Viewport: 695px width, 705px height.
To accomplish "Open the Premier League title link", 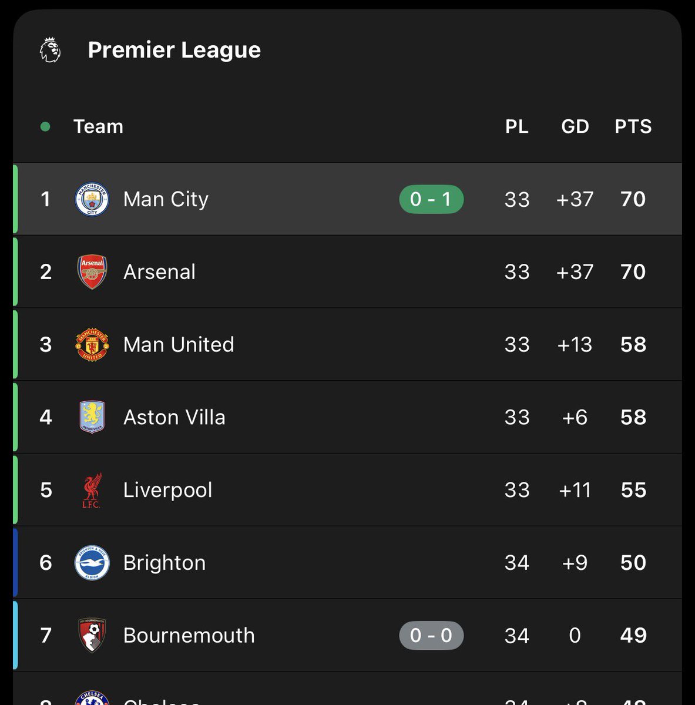I will click(x=174, y=50).
